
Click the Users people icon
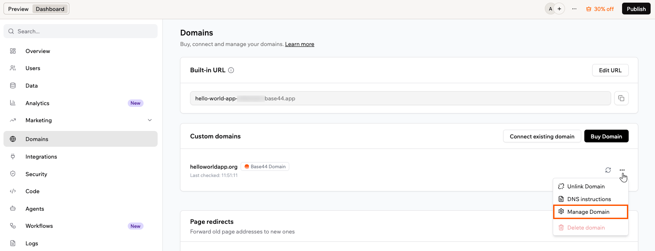(13, 68)
